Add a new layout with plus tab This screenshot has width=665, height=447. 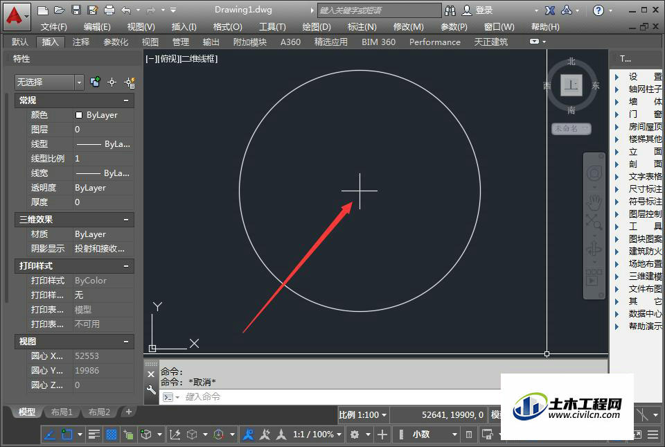point(129,412)
